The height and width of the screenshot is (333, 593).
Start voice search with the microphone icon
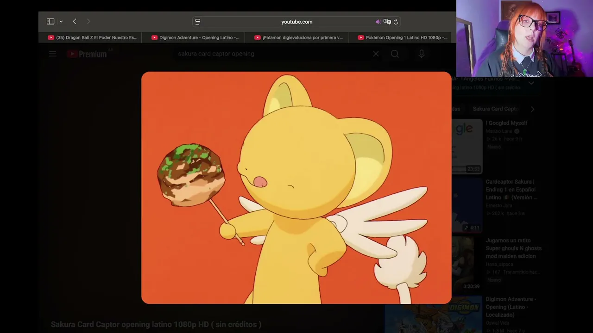(x=421, y=54)
